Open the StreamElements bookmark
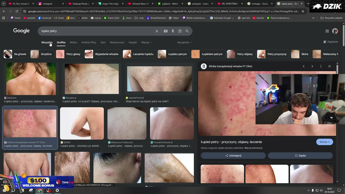The height and width of the screenshot is (194, 345). pos(156,18)
